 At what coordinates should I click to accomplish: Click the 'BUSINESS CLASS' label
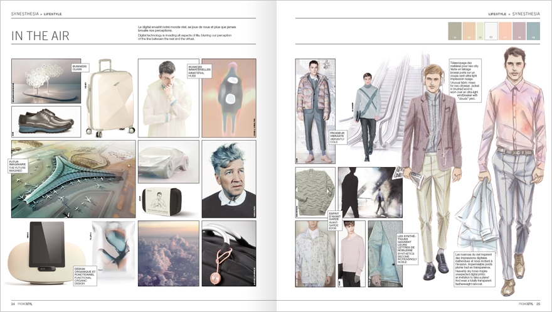pos(80,68)
